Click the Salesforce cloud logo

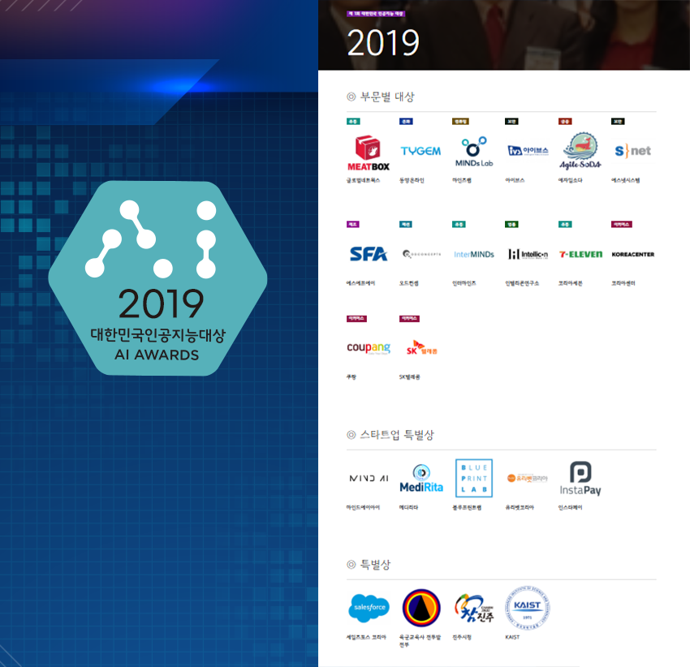pyautogui.click(x=369, y=607)
